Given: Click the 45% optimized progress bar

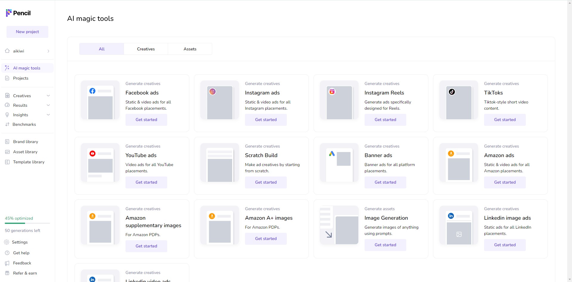Looking at the screenshot, I should pyautogui.click(x=27, y=223).
